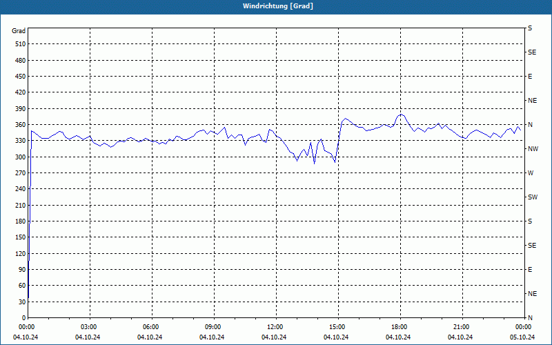This screenshot has height=345, width=552.
Task: Click the 04.10.24 date under 18:00
Action: pos(398,337)
